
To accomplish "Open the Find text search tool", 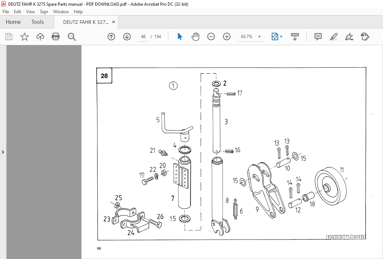I will tap(72, 37).
